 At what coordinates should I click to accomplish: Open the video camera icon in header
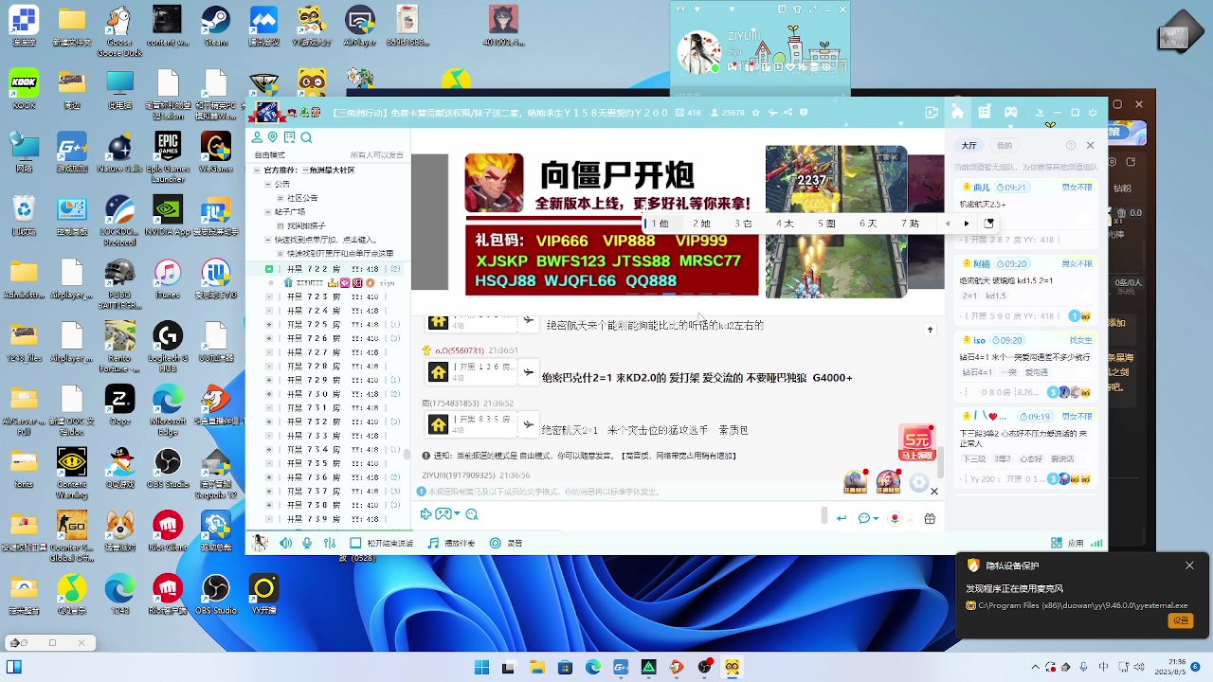point(932,113)
